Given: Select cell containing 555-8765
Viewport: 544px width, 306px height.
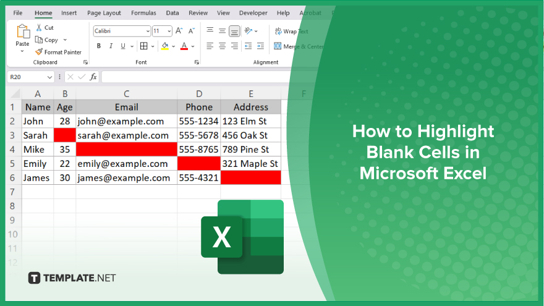Looking at the screenshot, I should 199,150.
